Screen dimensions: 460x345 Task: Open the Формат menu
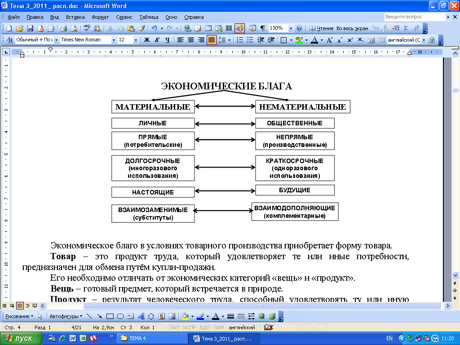coord(100,17)
